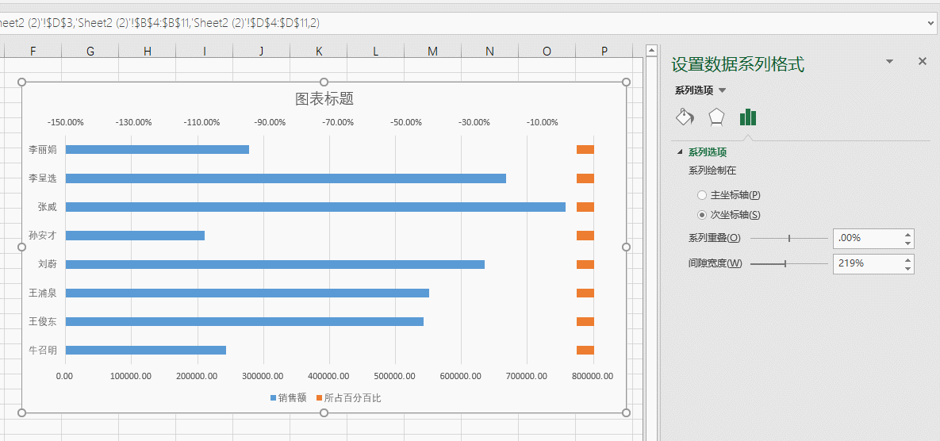Select the 次坐标轴 radio button
The height and width of the screenshot is (441, 940).
[702, 214]
